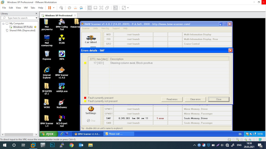The height and width of the screenshot is (149, 266).
Task: Open the stretch guest dropdown arrow
Action: pos(128,8)
